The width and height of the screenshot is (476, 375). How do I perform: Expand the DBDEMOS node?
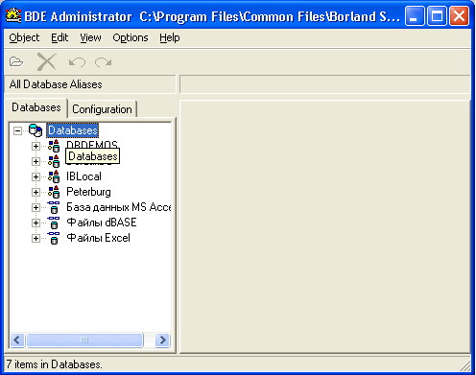tap(36, 146)
